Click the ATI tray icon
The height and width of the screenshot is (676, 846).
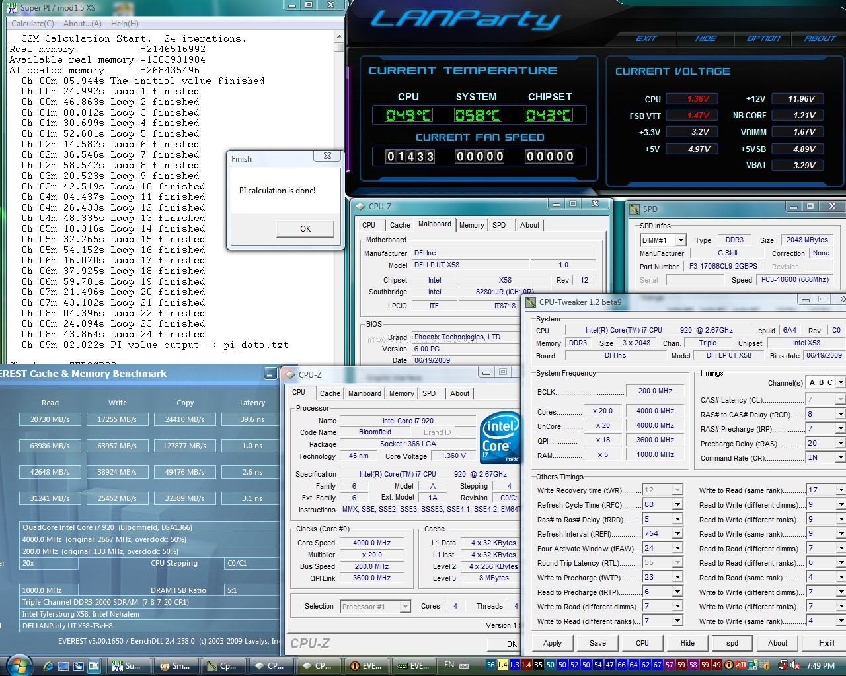point(741,665)
